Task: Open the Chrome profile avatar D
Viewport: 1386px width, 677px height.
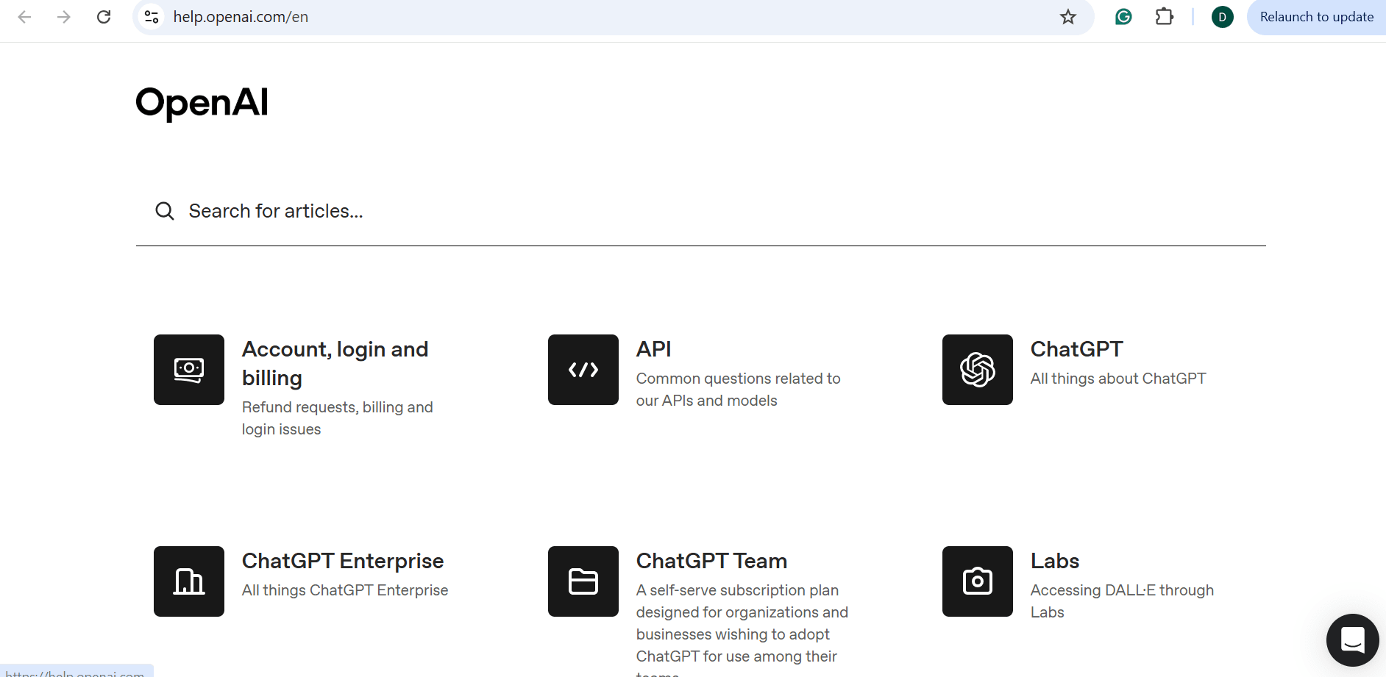Action: [1222, 17]
